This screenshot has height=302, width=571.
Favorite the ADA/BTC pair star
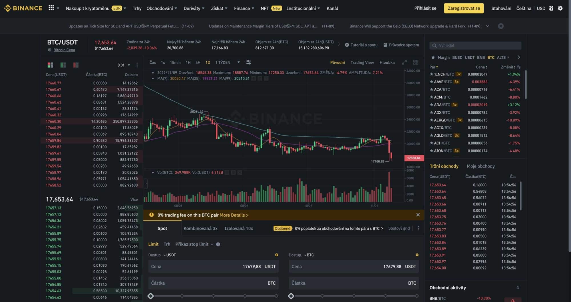[x=431, y=105]
